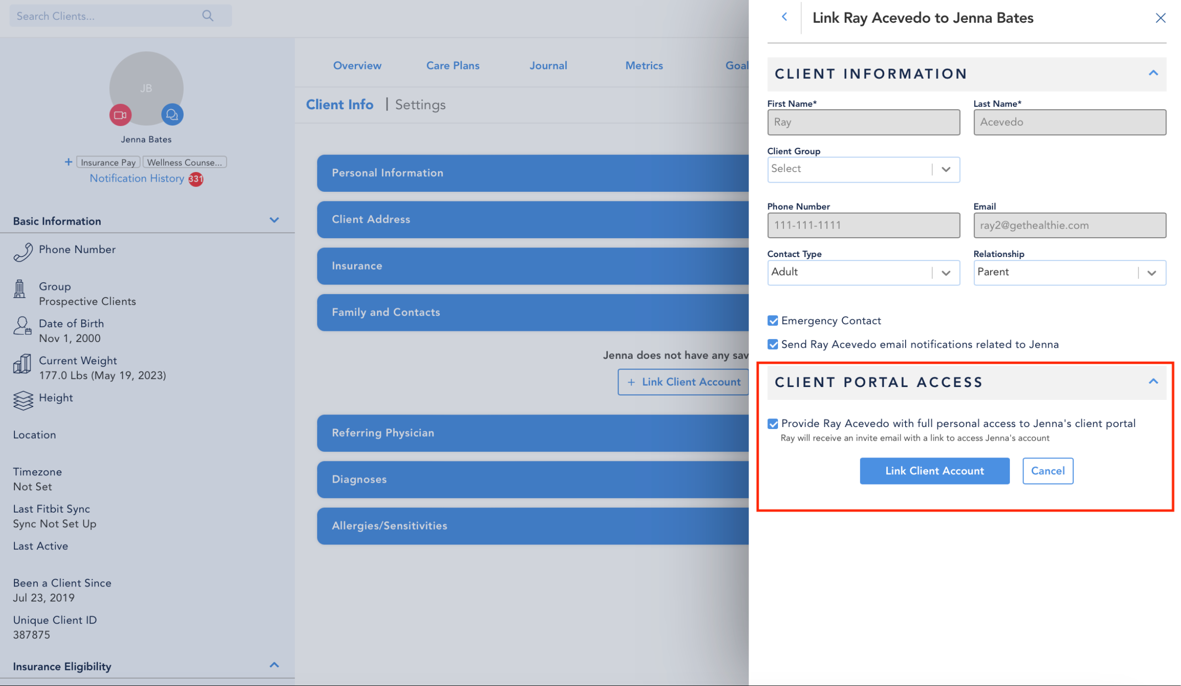The width and height of the screenshot is (1181, 686).
Task: Open the Relationship dropdown
Action: click(x=1069, y=272)
